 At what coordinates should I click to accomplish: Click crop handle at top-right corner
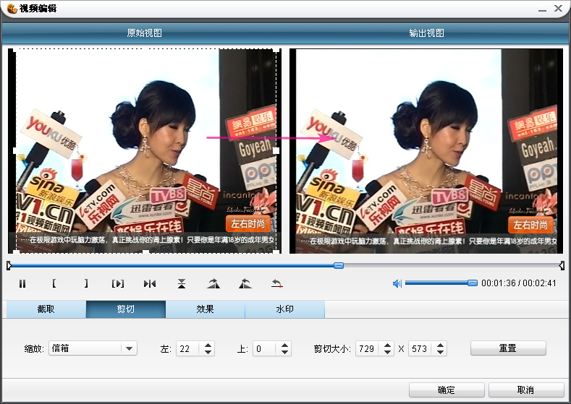coord(276,50)
